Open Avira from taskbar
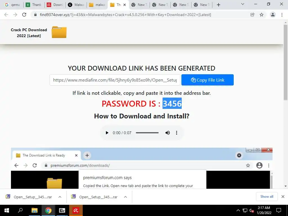The height and width of the screenshot is (216, 288). 76,210
